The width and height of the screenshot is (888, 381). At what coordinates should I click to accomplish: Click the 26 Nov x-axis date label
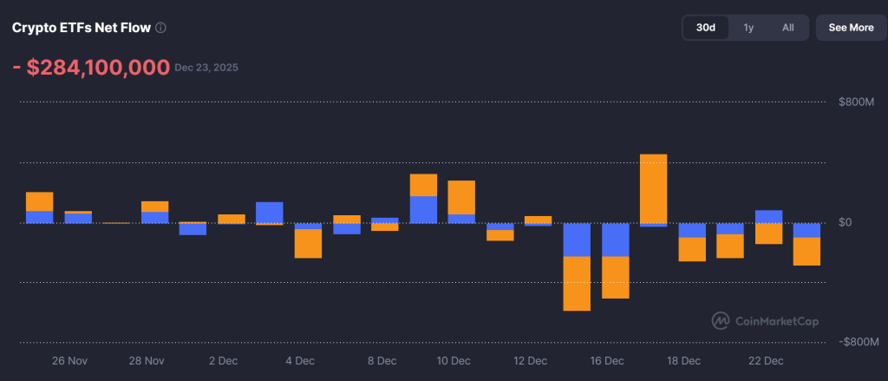point(69,361)
